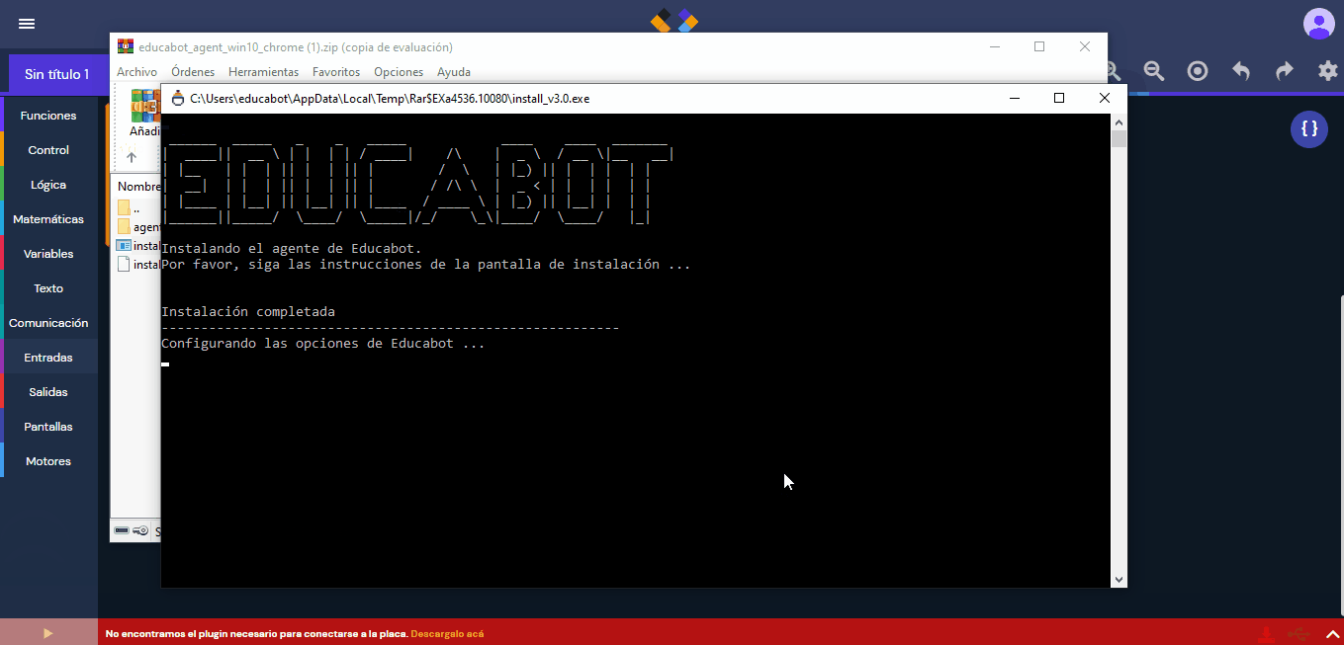Screen dimensions: 1344x645
Task: Undo the last action with the arrow icon
Action: [1240, 70]
